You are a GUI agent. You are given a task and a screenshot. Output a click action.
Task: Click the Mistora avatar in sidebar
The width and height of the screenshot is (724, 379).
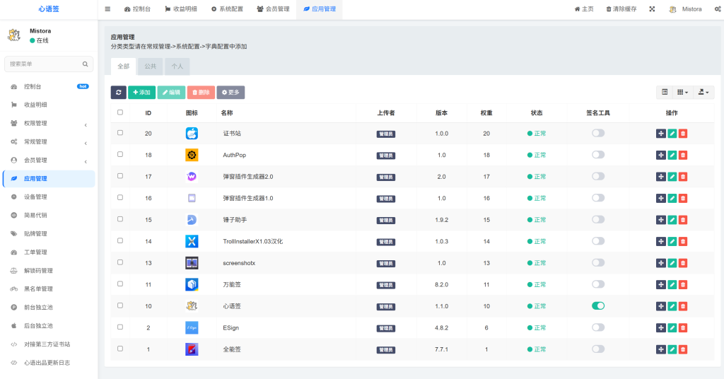14,35
